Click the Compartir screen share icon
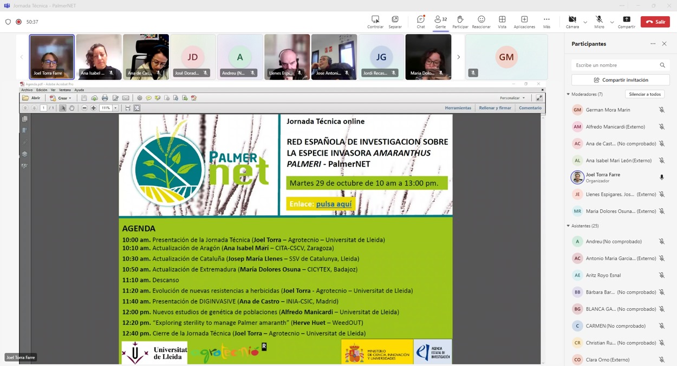Screen dimensions: 677x366 626,22
